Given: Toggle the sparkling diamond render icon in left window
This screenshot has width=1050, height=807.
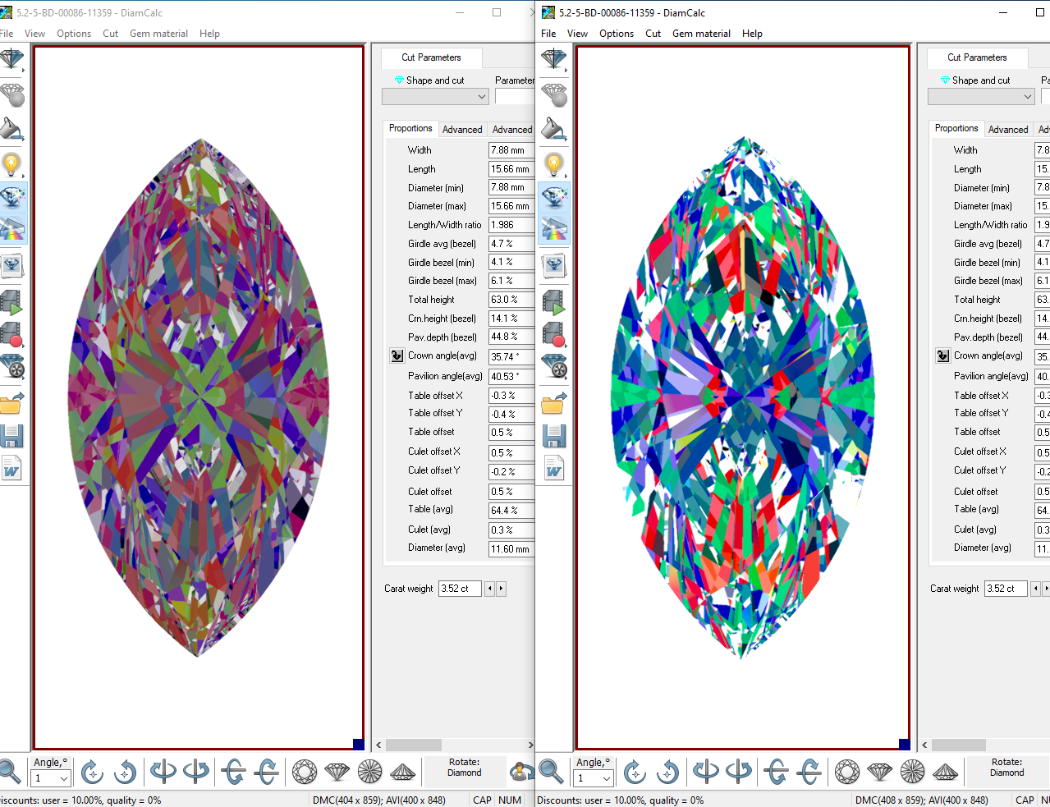Looking at the screenshot, I should click(13, 197).
